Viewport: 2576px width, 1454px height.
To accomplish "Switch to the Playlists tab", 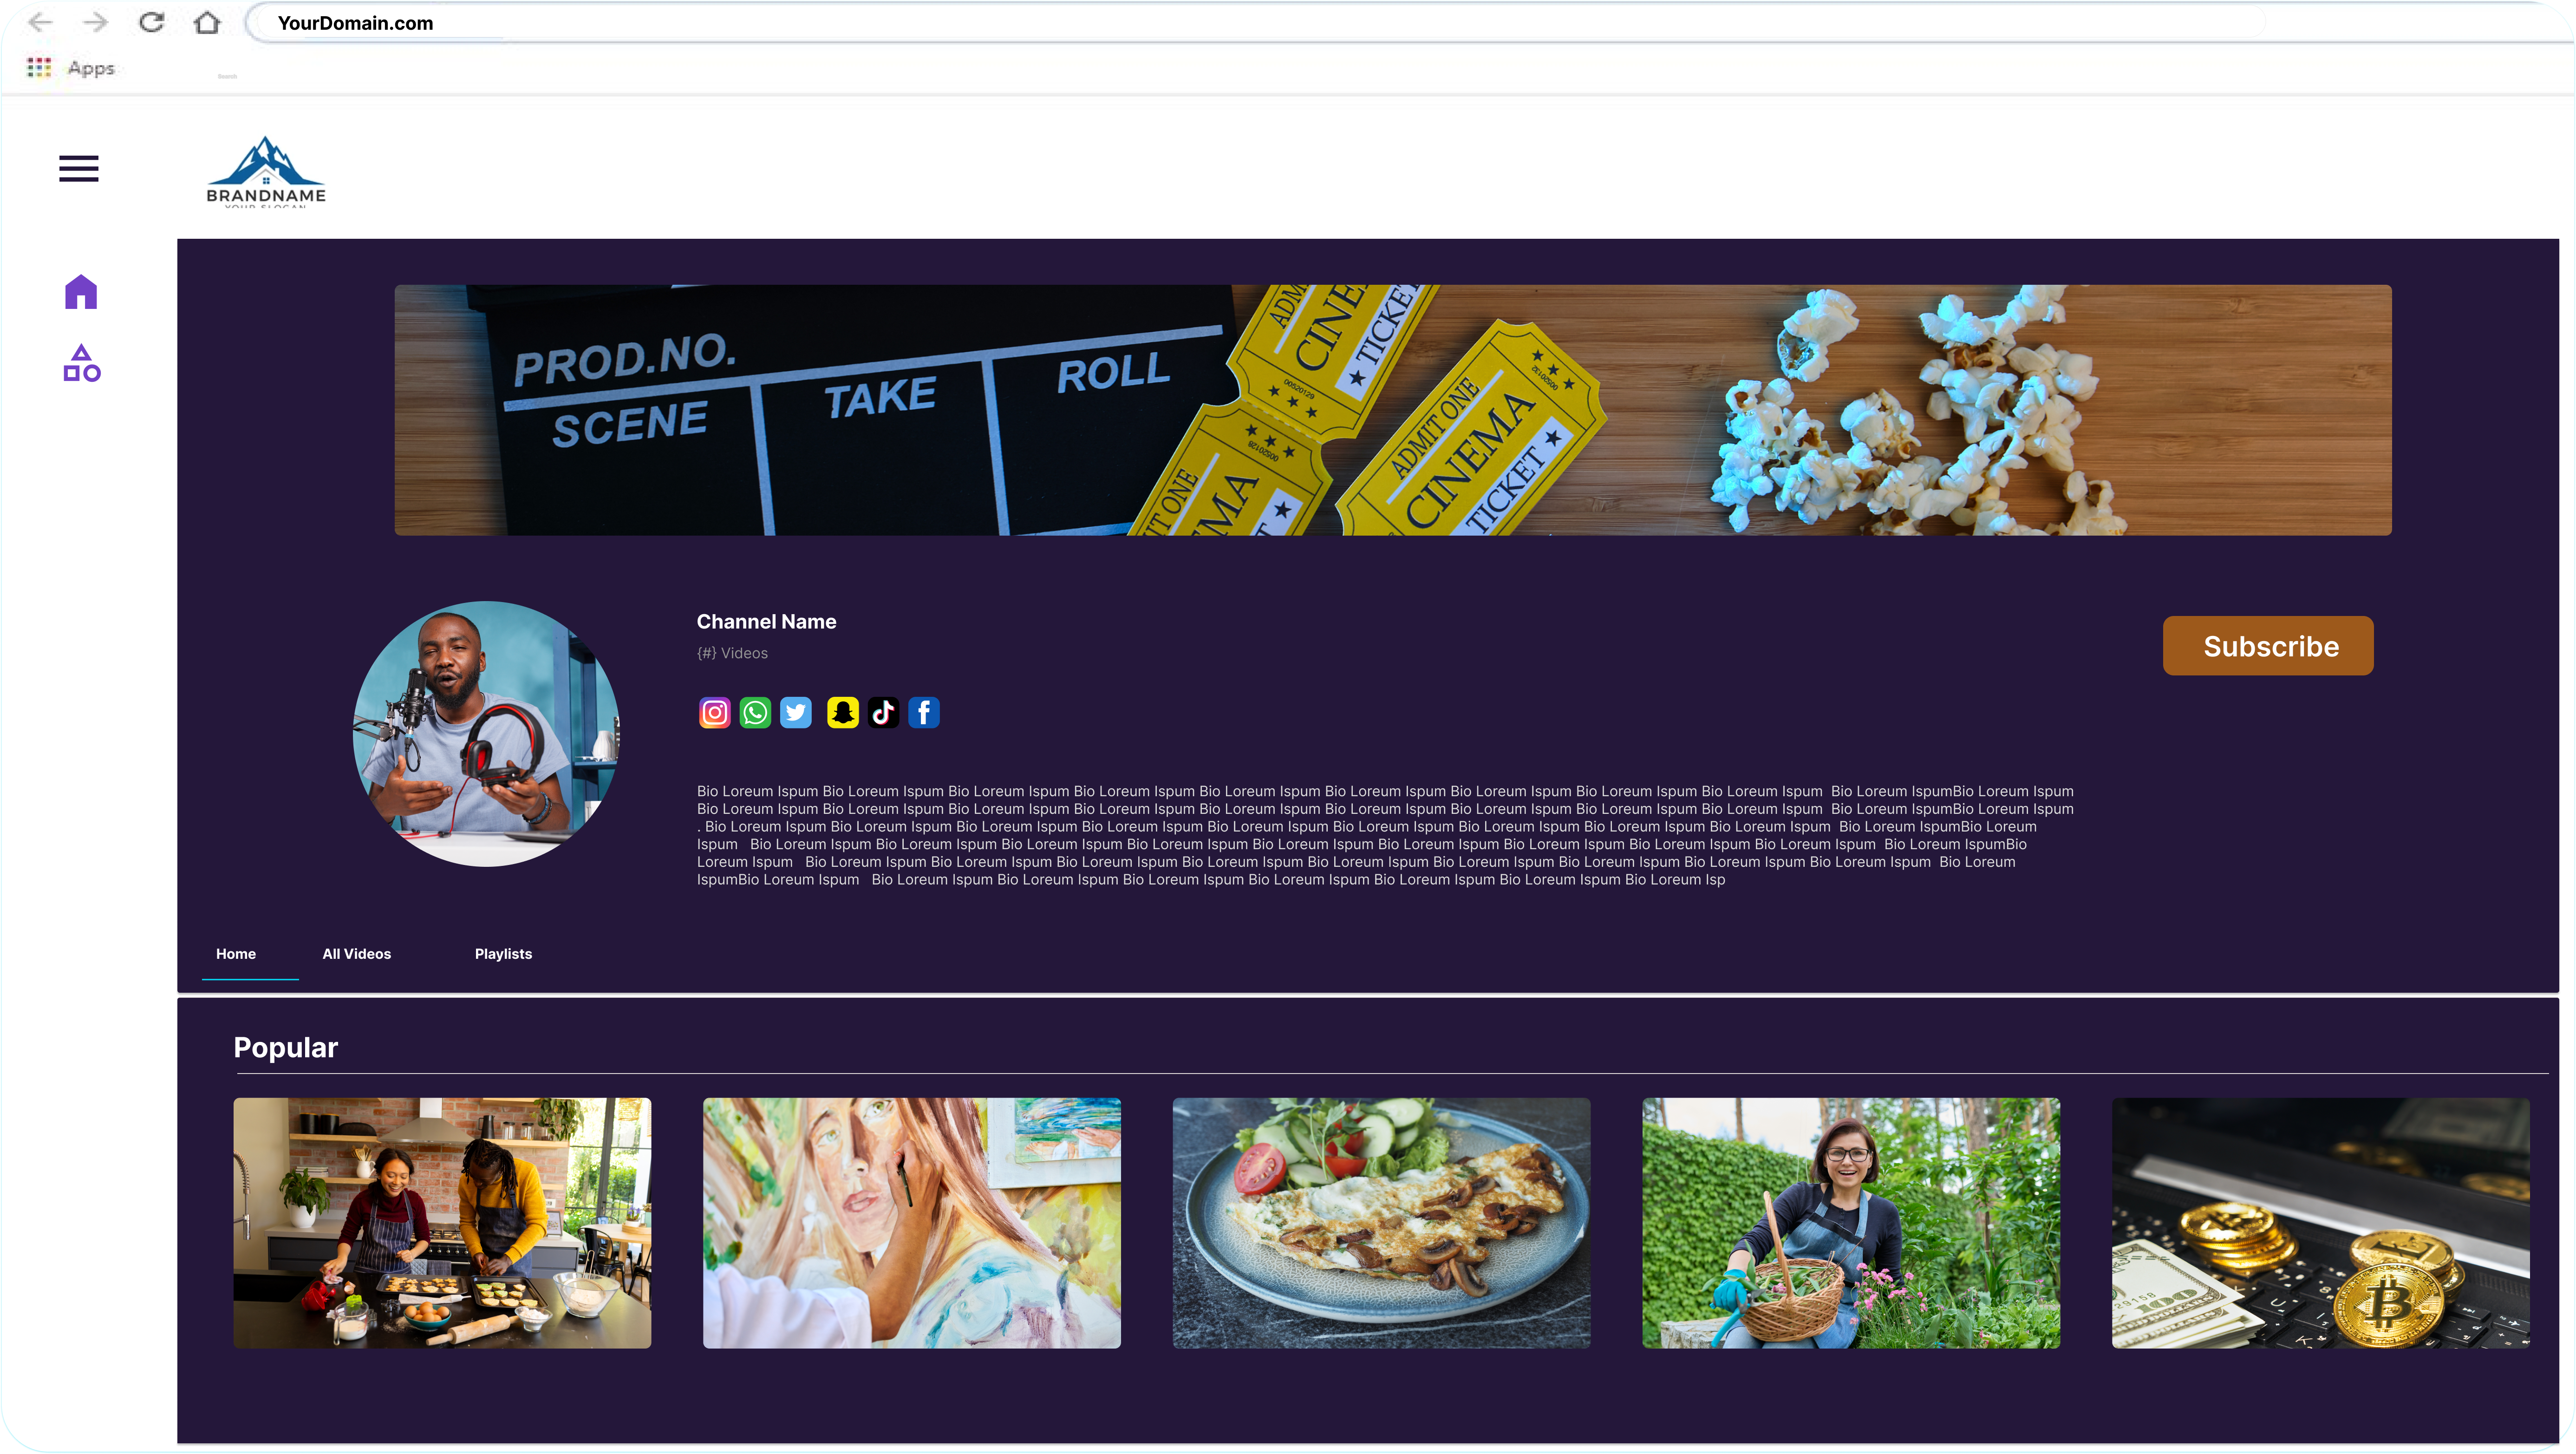I will tap(502, 953).
